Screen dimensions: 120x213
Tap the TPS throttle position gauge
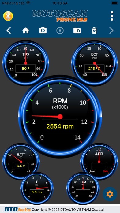coord(25,63)
